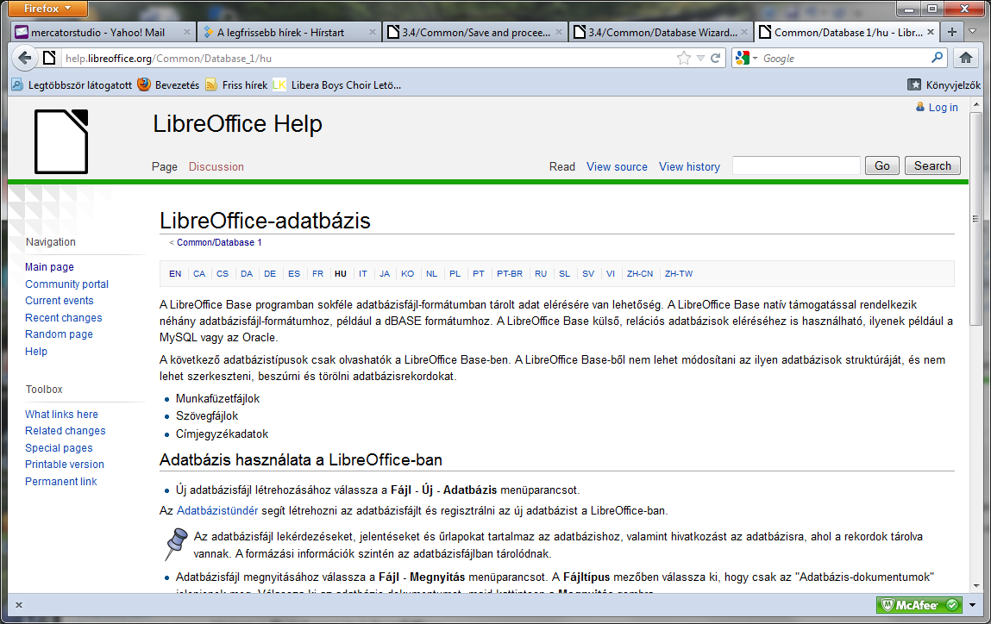Open the Permanent link
The image size is (991, 624).
[60, 481]
